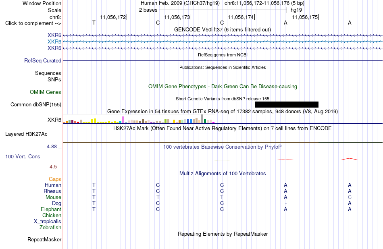Click the Window Position label

[42, 3]
